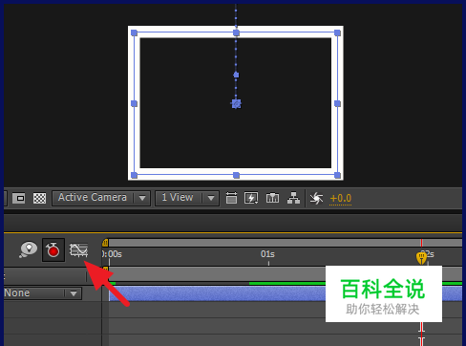Open the None parent dropdown
466x346 pixels.
(42, 293)
